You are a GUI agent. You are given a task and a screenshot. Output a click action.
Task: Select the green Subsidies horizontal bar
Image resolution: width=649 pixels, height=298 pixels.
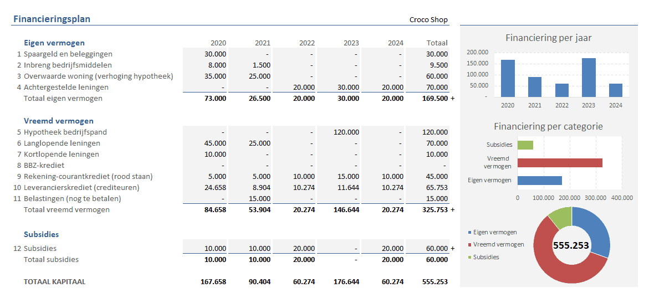click(525, 145)
